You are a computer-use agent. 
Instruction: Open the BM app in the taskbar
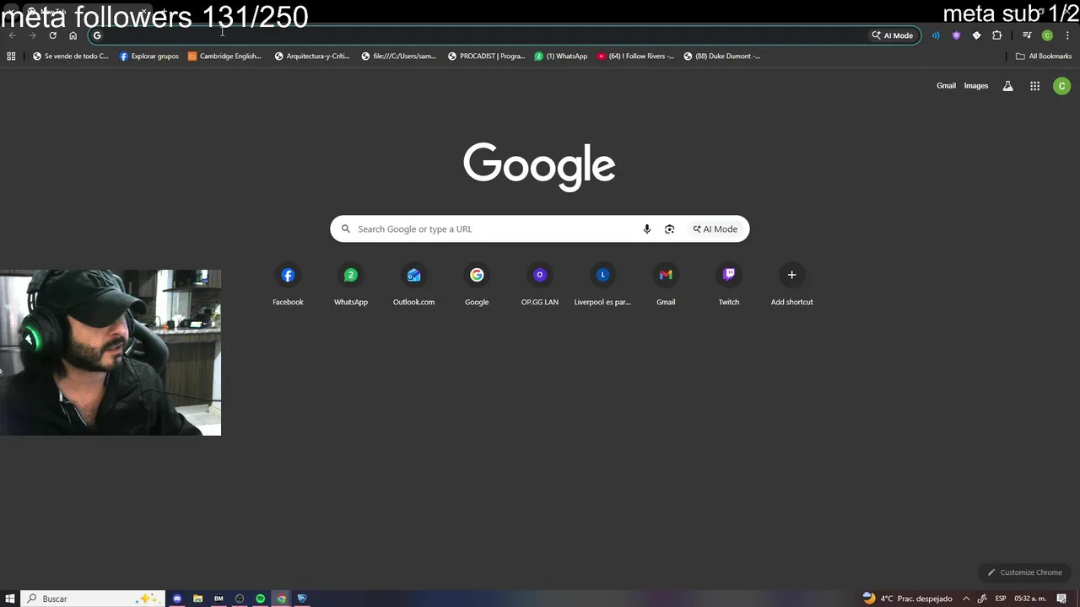tap(219, 599)
